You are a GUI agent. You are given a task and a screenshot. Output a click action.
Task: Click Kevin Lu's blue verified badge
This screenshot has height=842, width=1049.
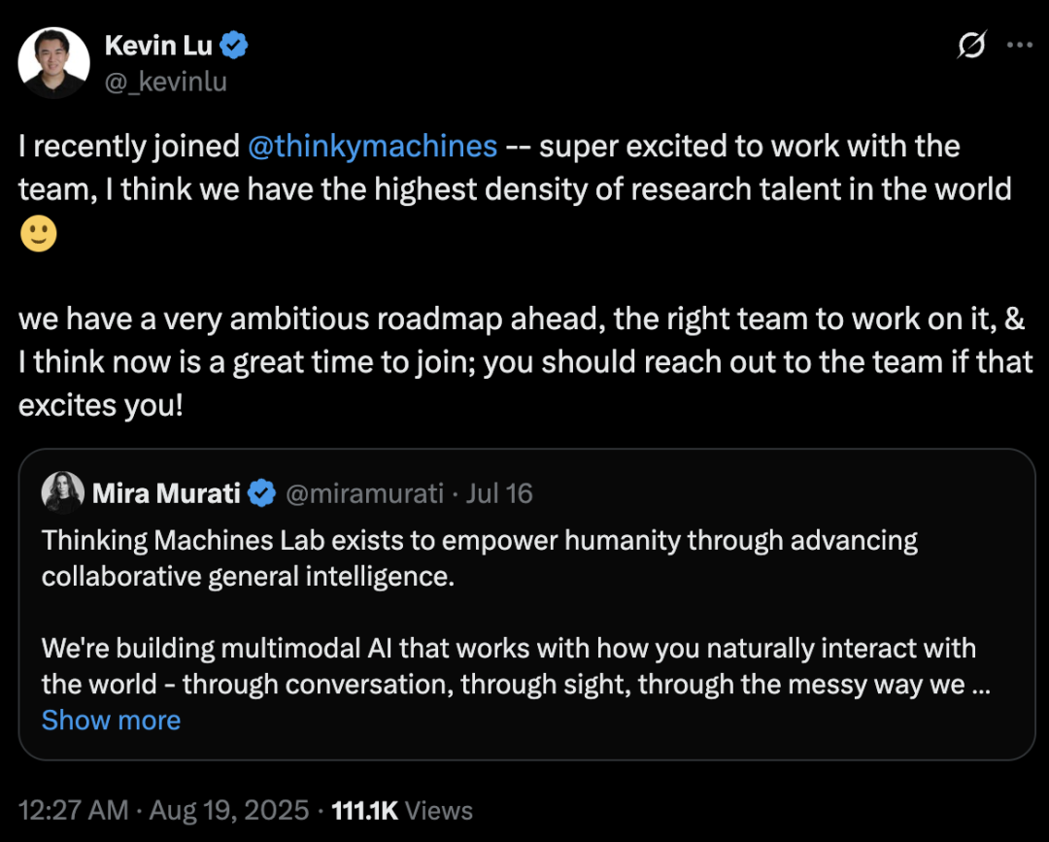click(234, 46)
